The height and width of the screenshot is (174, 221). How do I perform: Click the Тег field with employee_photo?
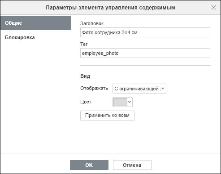[145, 53]
